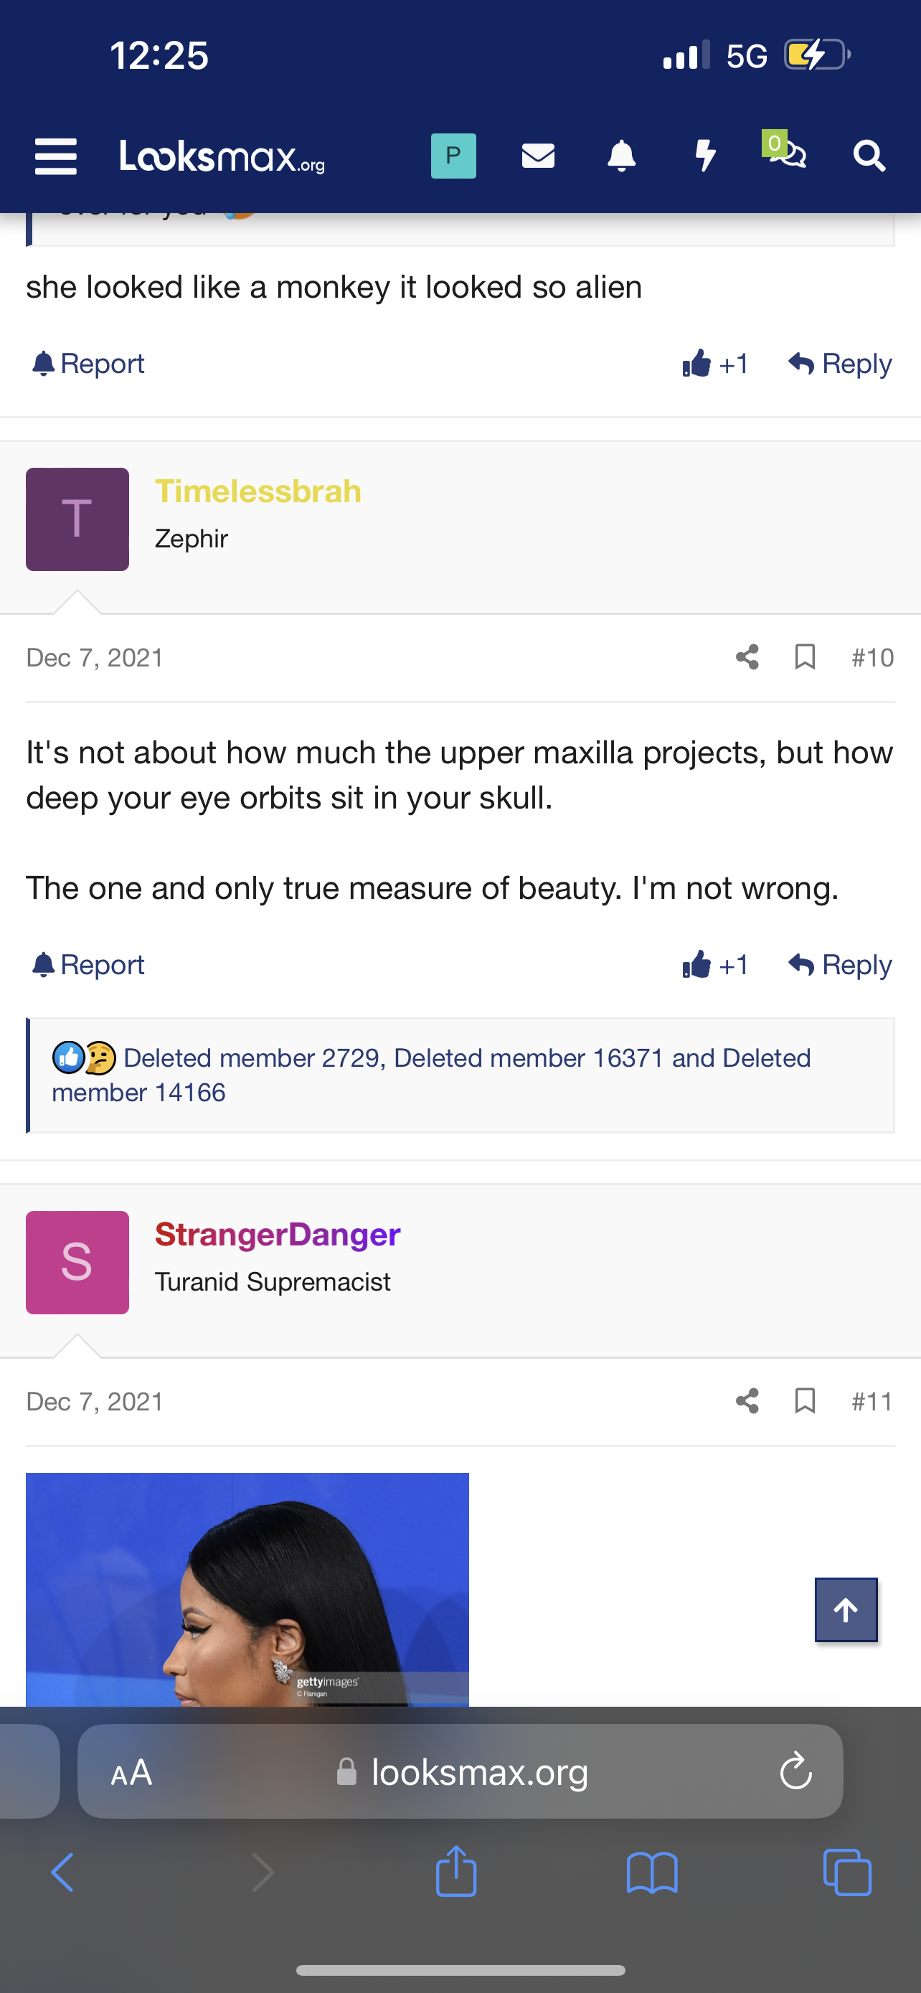Open Safari share sheet
921x1993 pixels.
(x=456, y=1871)
